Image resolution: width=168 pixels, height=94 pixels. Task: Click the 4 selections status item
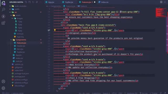click(96, 93)
